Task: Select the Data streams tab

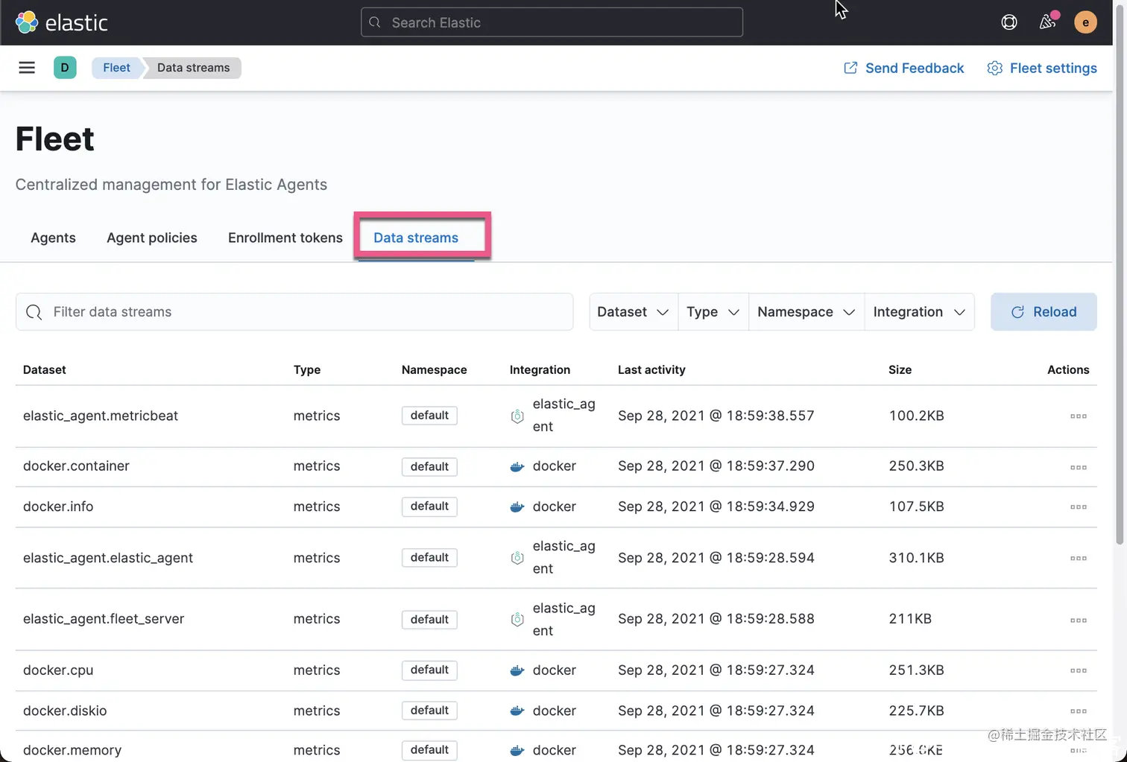Action: [x=416, y=238]
